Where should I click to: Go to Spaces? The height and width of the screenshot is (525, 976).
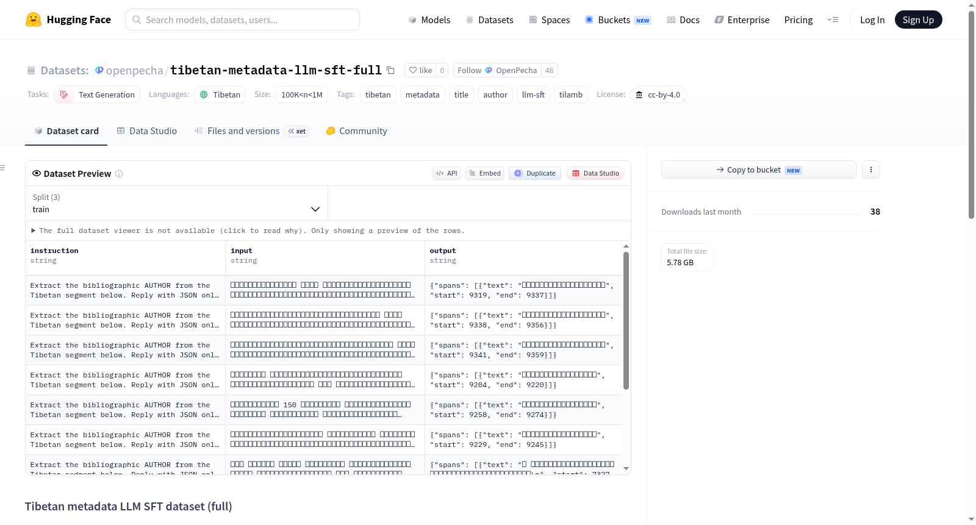click(x=549, y=20)
